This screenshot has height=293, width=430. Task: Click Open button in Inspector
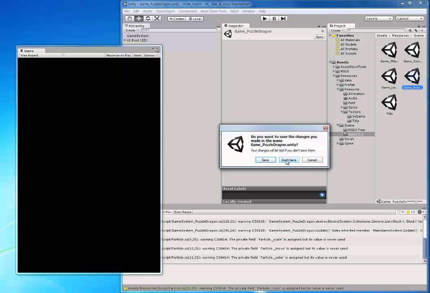pyautogui.click(x=319, y=37)
